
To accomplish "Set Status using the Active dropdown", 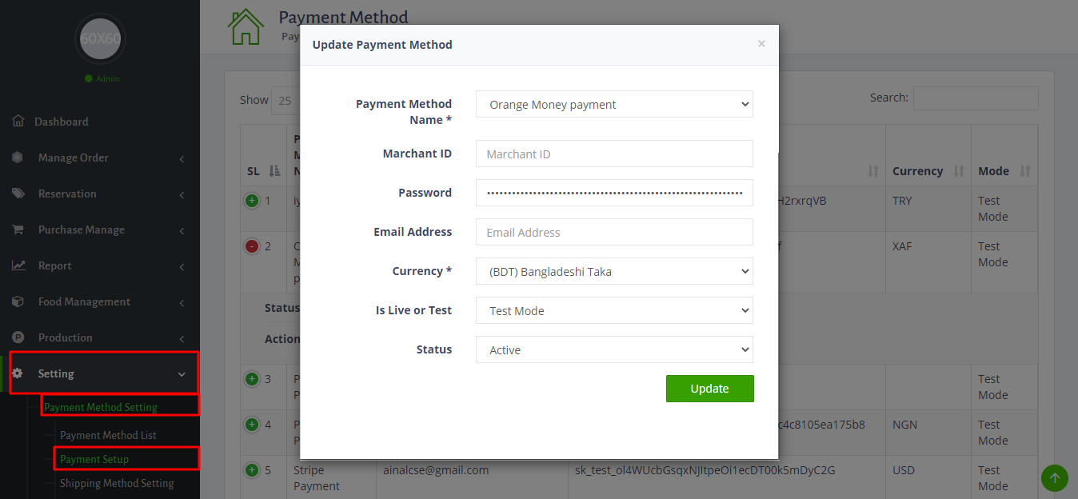I will coord(613,349).
